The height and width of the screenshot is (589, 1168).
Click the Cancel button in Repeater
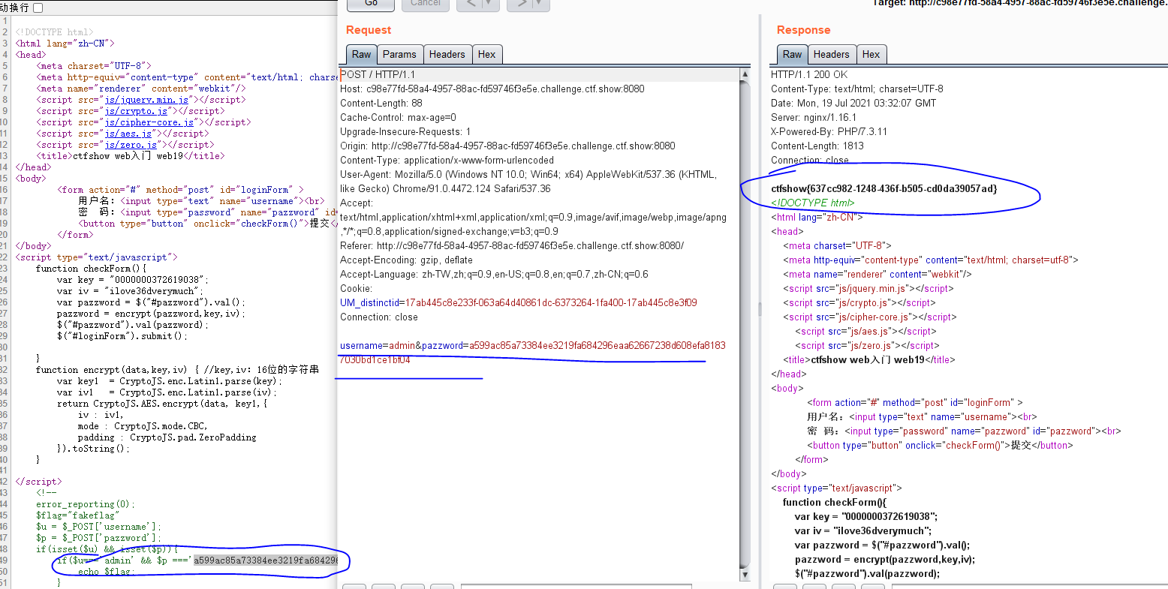[426, 4]
